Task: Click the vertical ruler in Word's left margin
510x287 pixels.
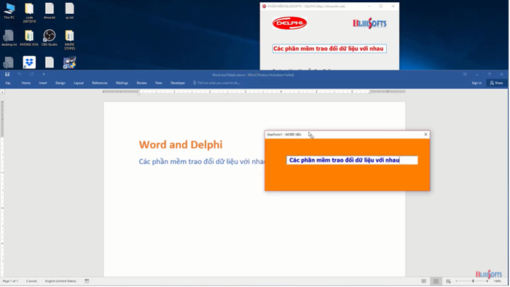Action: 2,189
